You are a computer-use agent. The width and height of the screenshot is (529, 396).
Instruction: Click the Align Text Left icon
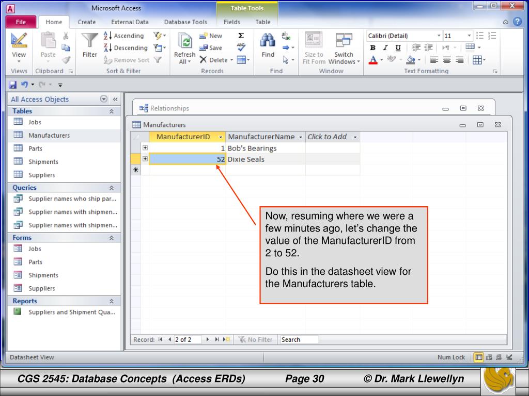coord(434,60)
